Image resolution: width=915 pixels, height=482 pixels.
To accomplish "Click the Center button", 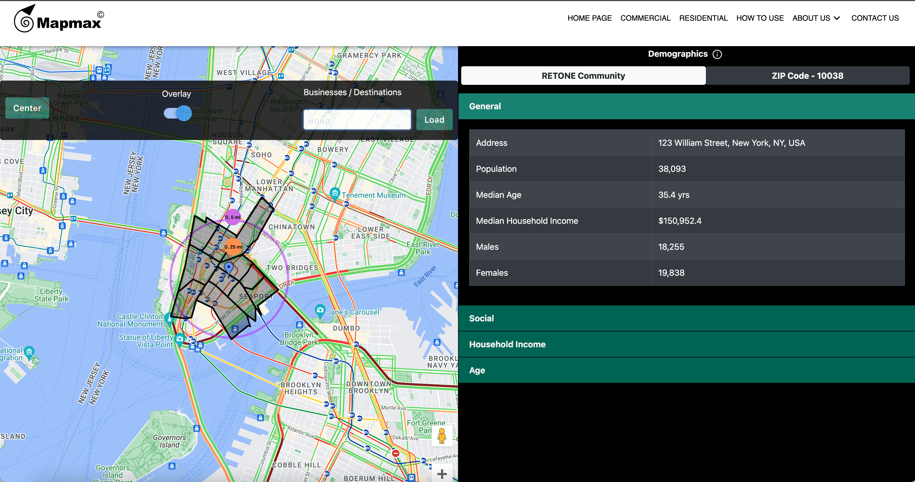I will [27, 108].
